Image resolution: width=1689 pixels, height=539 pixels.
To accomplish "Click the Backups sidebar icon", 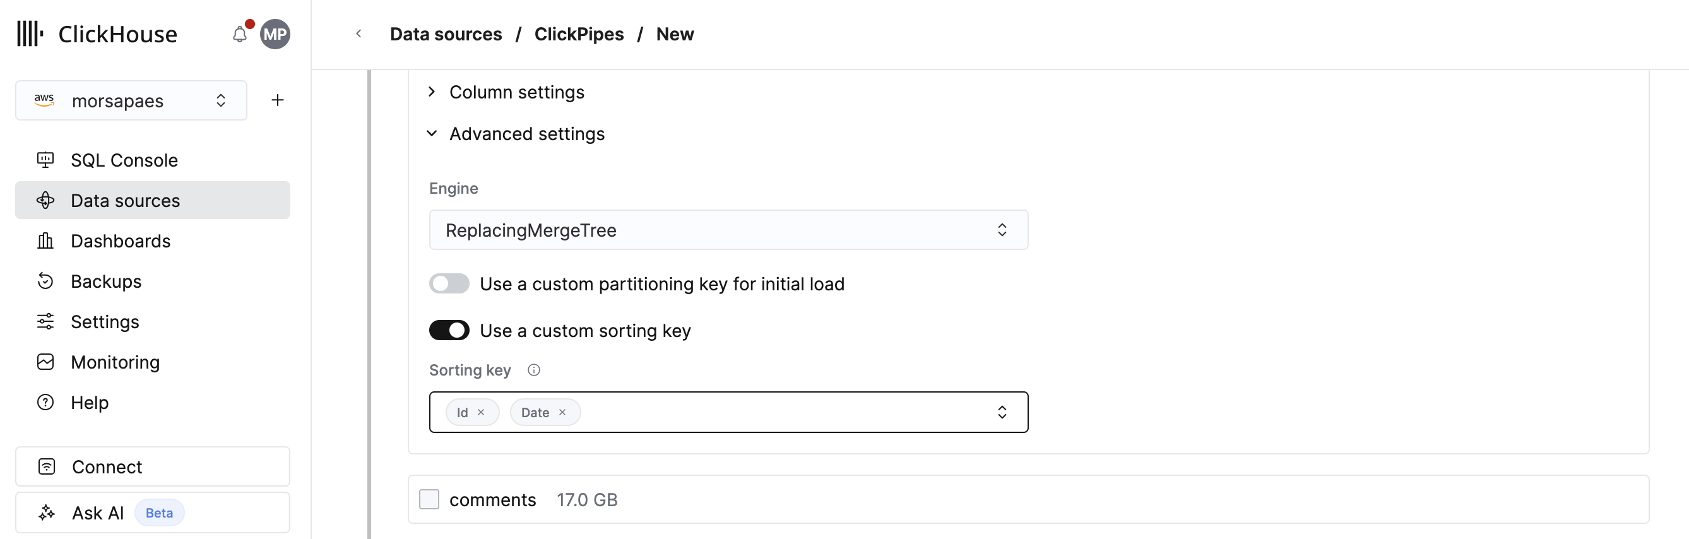I will point(45,281).
